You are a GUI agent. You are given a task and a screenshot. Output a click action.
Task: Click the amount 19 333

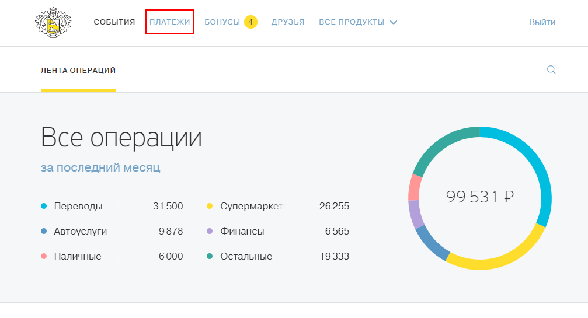(334, 256)
